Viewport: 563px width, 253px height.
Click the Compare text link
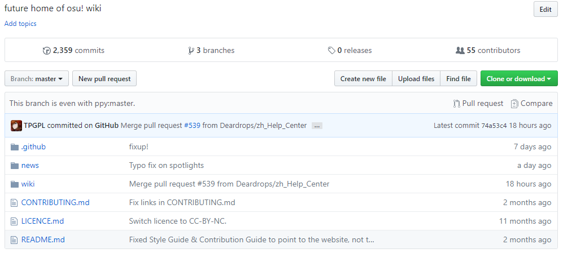536,104
